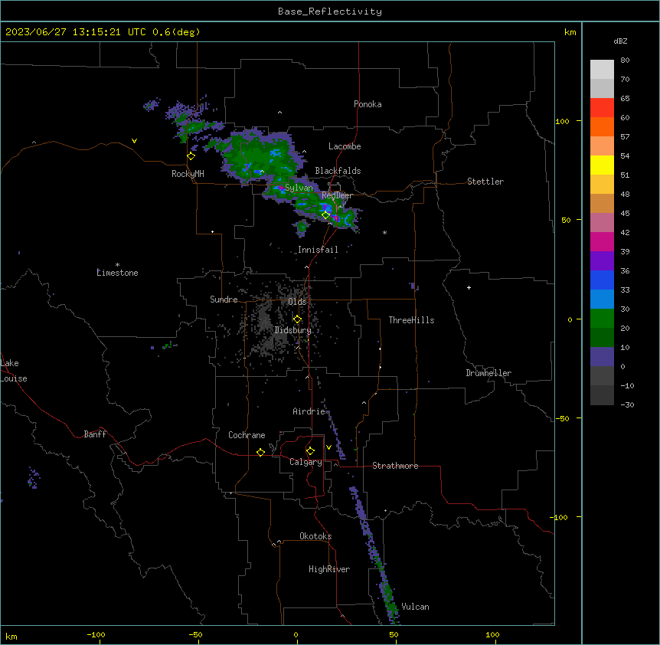The width and height of the screenshot is (660, 645).
Task: Click the Sylvan label on the map
Action: tap(299, 188)
